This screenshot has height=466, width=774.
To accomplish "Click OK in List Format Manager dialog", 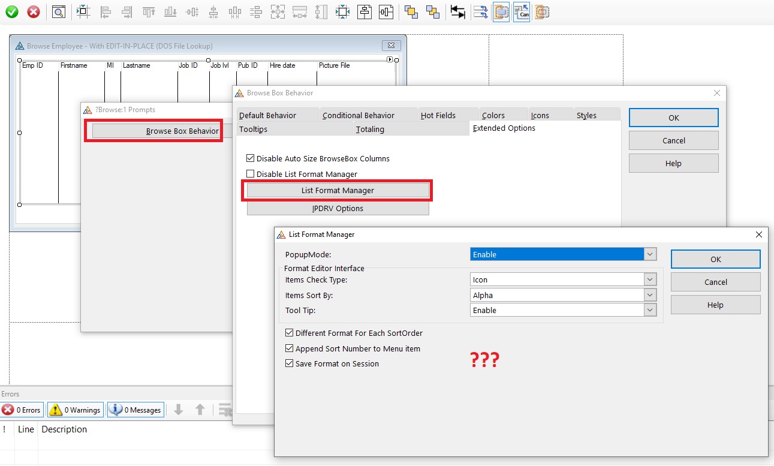I will click(715, 259).
